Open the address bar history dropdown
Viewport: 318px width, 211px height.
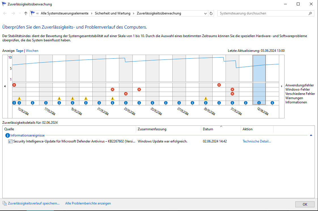pos(205,13)
